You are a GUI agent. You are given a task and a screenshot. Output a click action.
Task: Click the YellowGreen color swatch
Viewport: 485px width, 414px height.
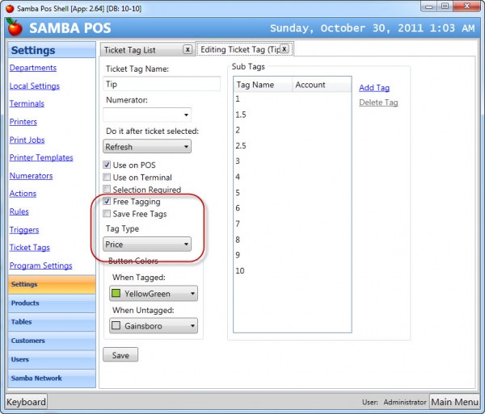pos(116,293)
